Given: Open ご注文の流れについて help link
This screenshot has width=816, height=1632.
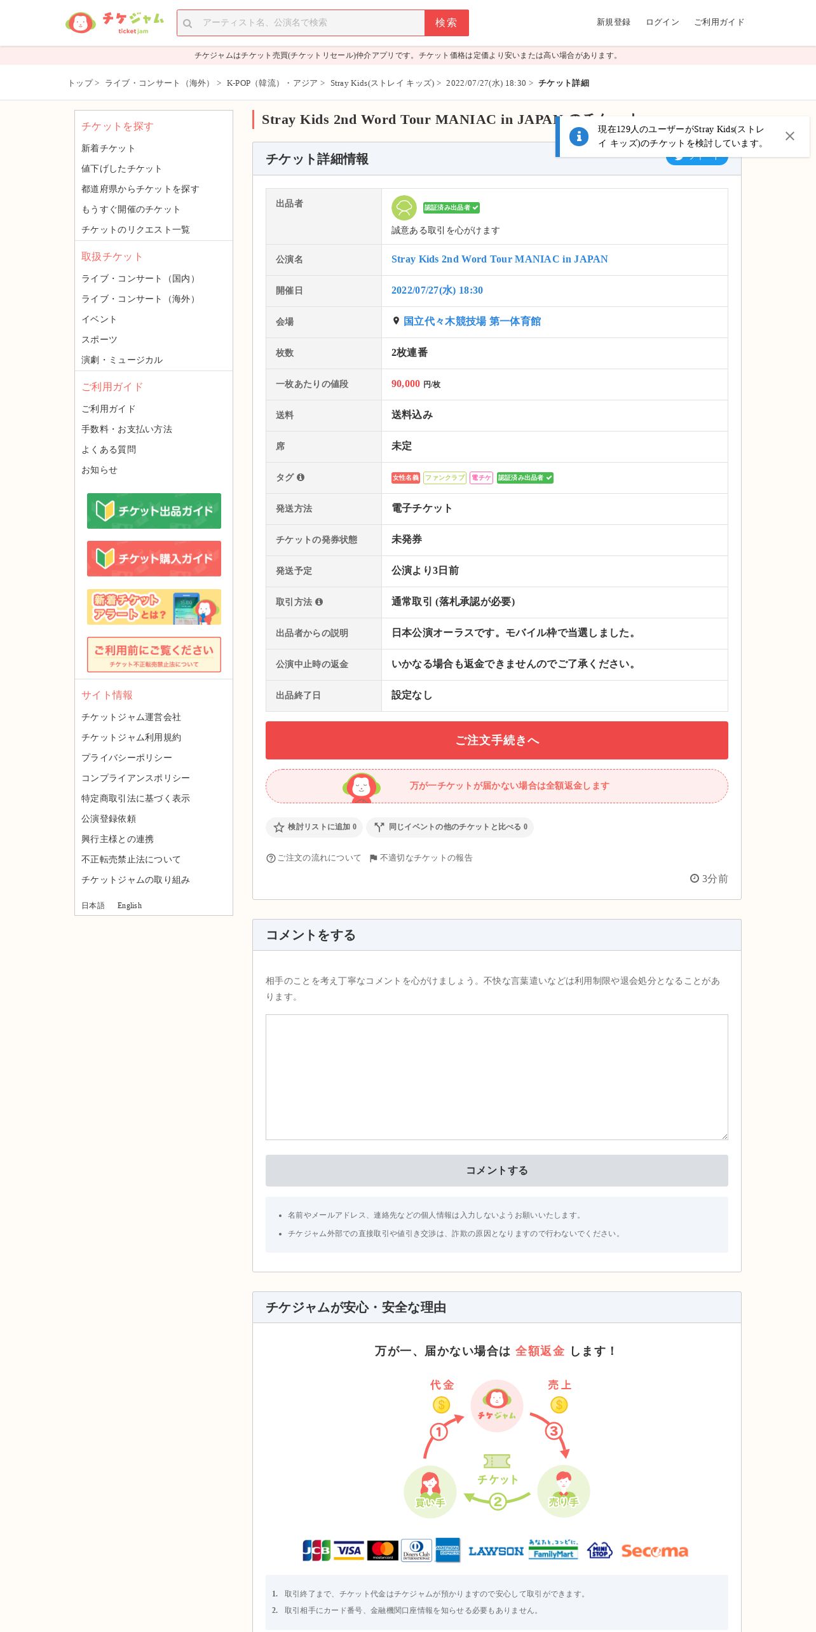Looking at the screenshot, I should point(313,858).
